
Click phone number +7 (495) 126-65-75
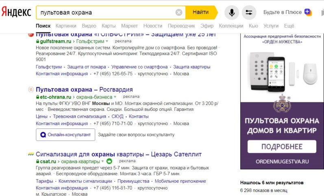pos(113,74)
